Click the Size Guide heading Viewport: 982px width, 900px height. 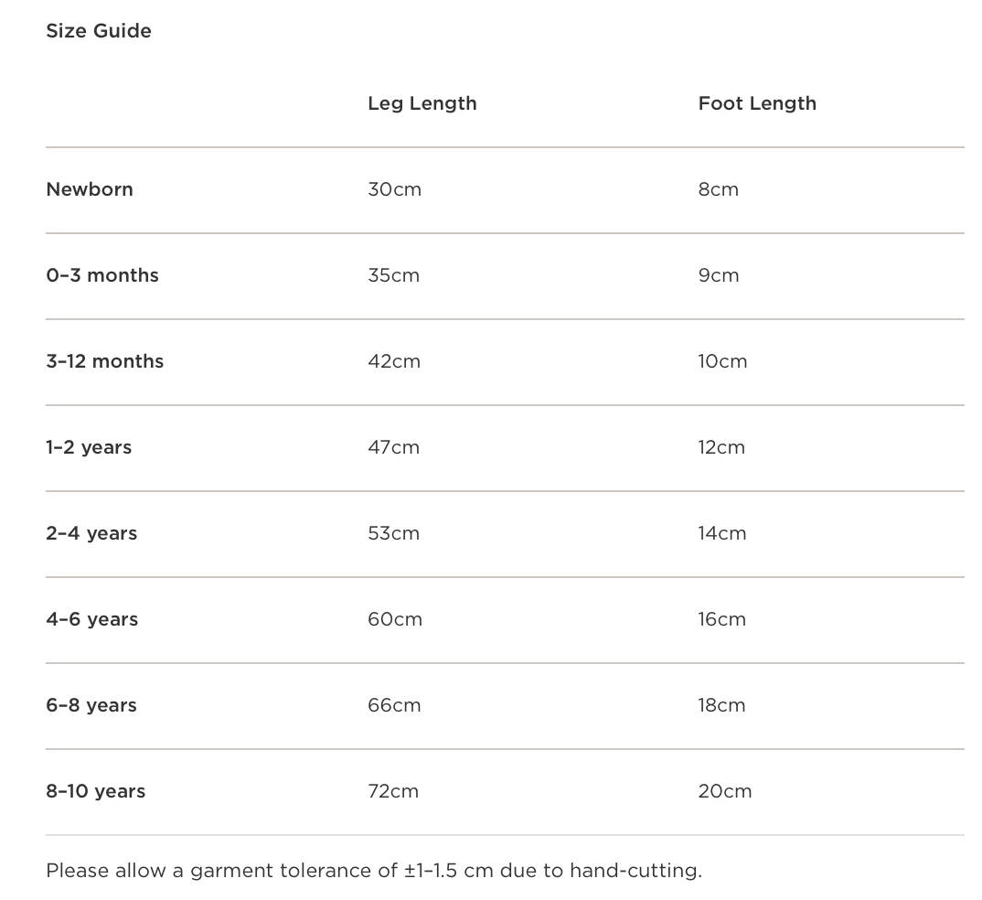[x=99, y=31]
